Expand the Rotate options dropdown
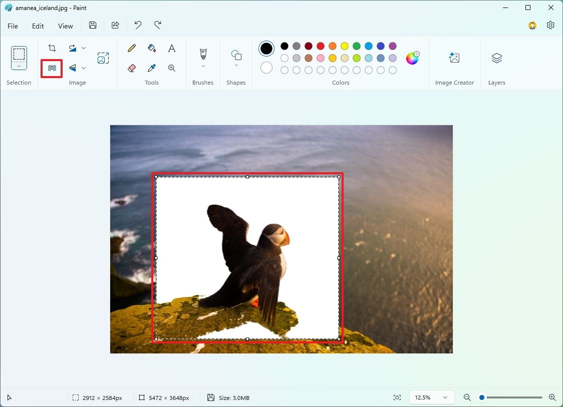The height and width of the screenshot is (407, 563). [84, 48]
